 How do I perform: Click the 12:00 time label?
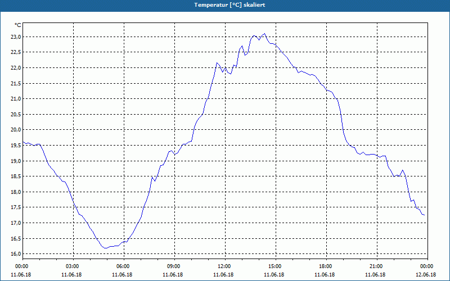coord(226,266)
